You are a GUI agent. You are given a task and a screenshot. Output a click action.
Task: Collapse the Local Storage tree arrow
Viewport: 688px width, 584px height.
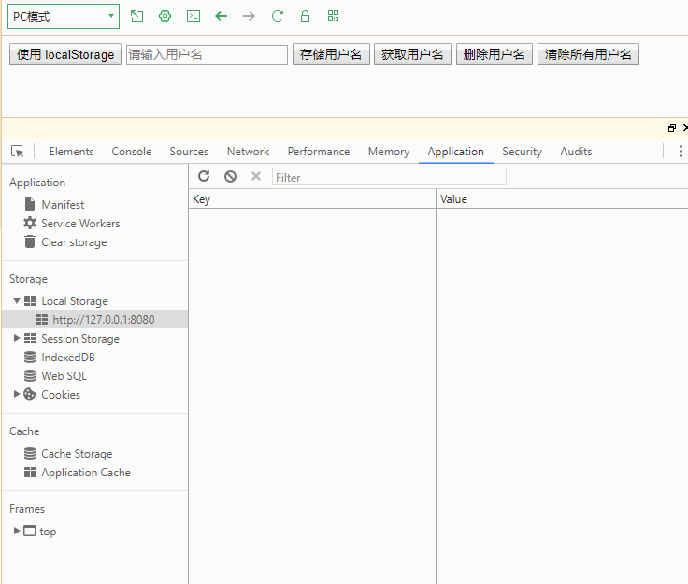17,301
